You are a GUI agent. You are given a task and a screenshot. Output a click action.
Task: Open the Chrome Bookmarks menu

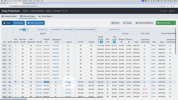[x=25, y=1]
